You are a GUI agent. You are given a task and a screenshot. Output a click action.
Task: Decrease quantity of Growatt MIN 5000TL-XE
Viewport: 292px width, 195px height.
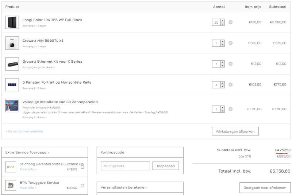click(x=222, y=45)
